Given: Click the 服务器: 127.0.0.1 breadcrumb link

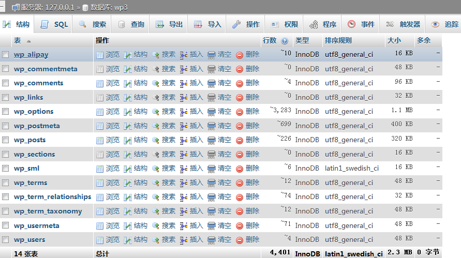Looking at the screenshot, I should coord(47,7).
